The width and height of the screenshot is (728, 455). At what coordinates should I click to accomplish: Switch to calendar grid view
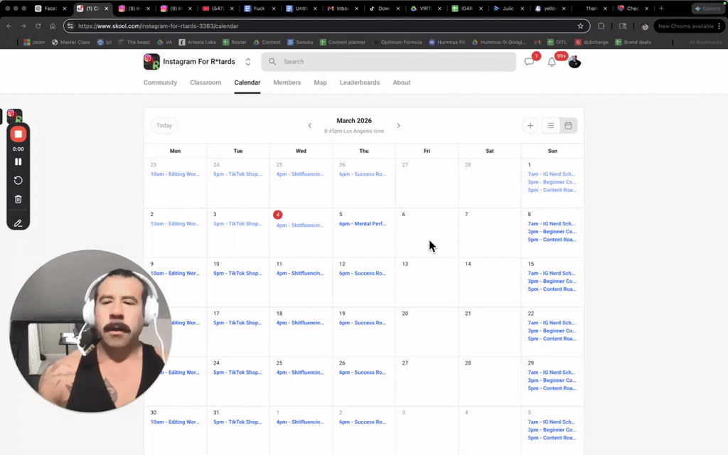click(x=568, y=125)
